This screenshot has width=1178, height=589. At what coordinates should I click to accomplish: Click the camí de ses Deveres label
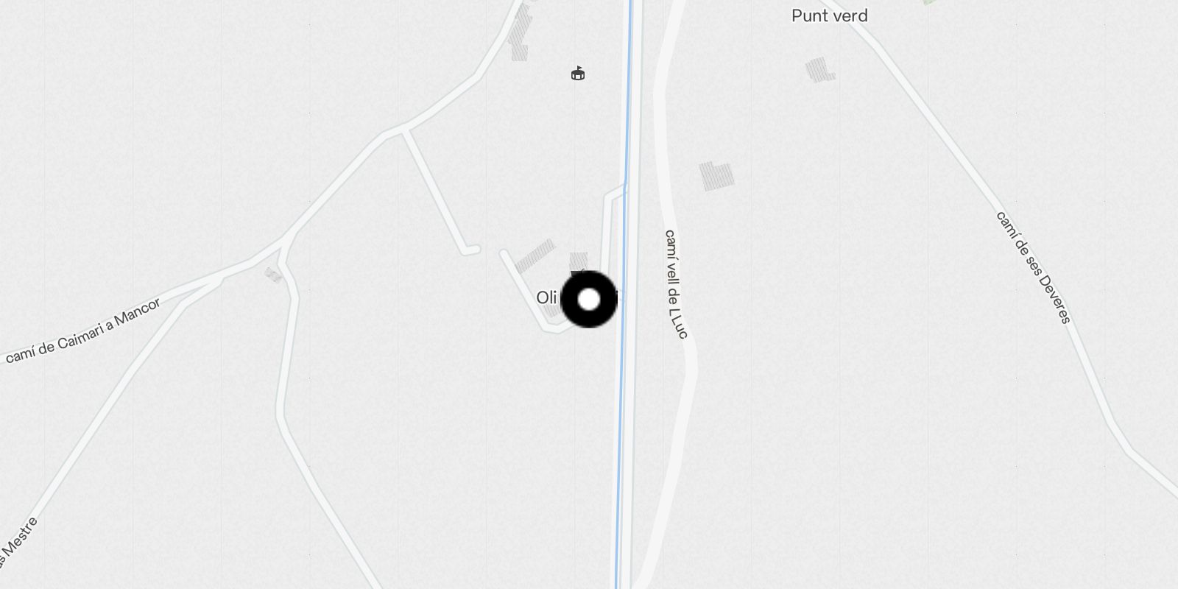point(1033,267)
